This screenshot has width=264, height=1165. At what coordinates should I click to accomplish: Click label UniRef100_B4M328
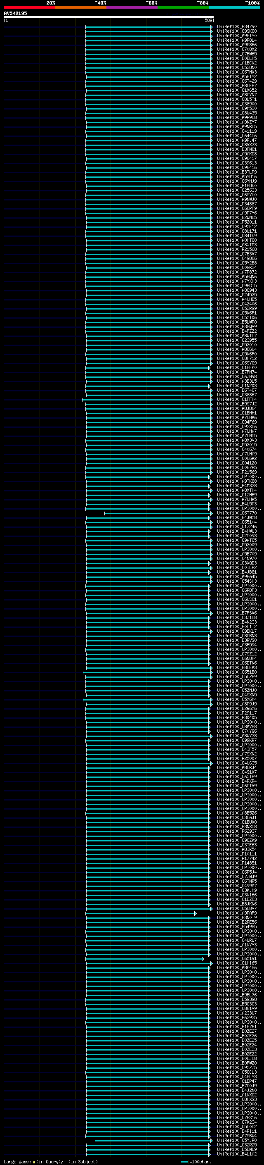[x=236, y=486]
